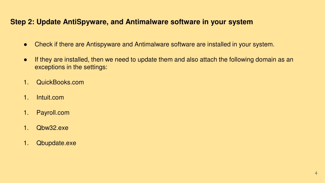The image size is (325, 183).
Task: Click the number marker beside Intuit.com
Action: [x=26, y=97]
